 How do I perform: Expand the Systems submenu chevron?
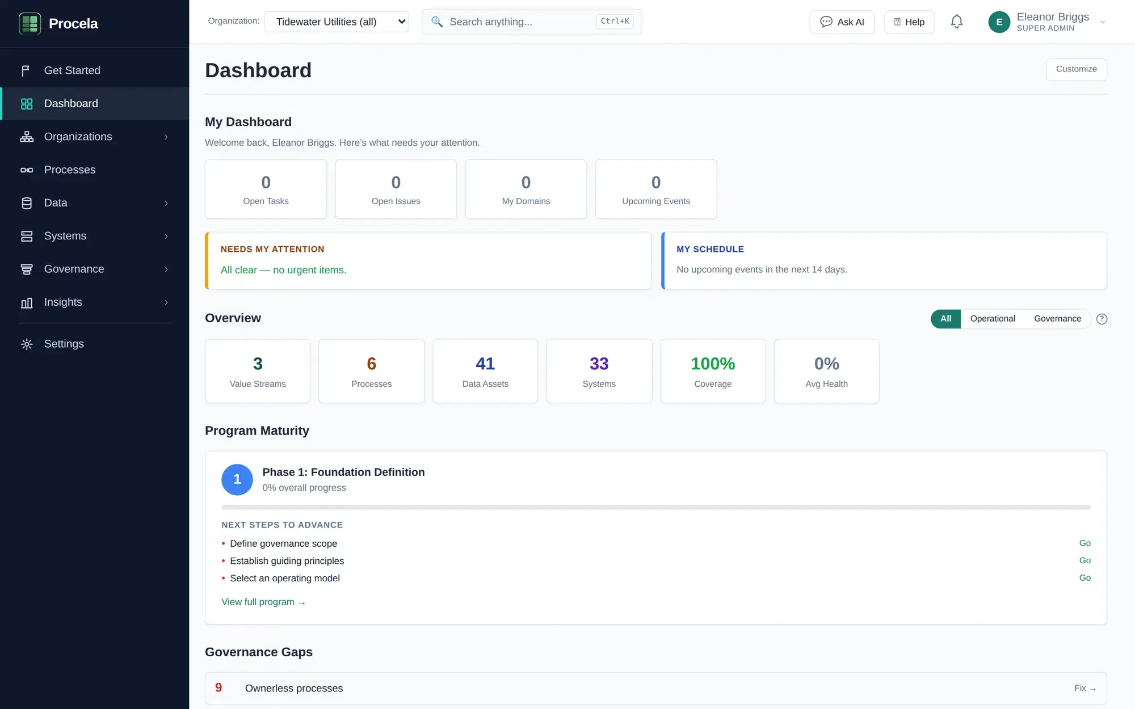point(166,236)
